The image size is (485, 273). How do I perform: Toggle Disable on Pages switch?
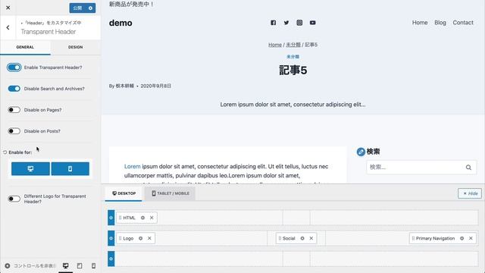(x=14, y=110)
